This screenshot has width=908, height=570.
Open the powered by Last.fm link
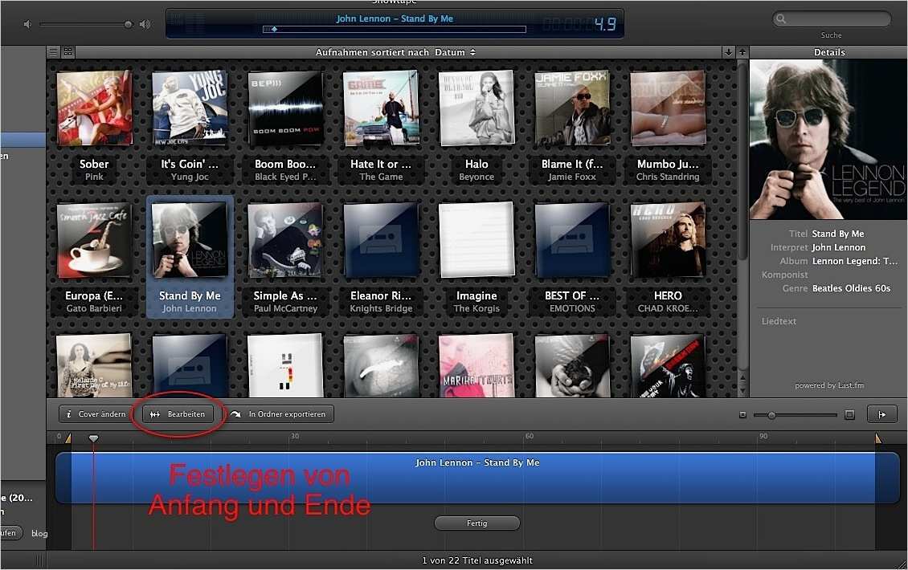coord(829,385)
